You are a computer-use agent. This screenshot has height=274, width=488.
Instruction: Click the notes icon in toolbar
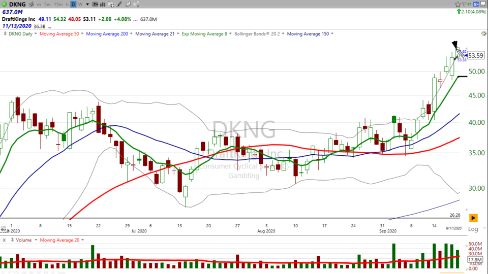[128, 5]
